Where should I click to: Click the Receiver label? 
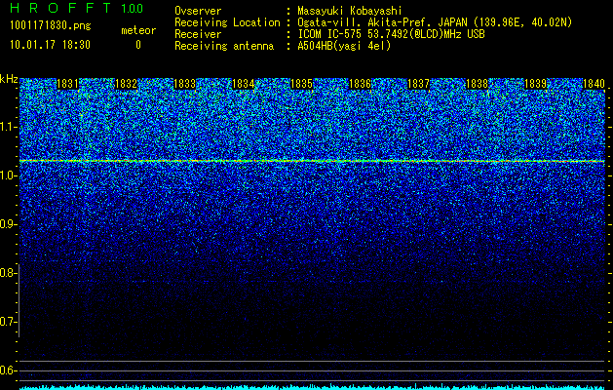tap(198, 34)
